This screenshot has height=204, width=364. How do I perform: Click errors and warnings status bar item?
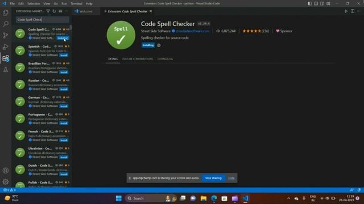click(10, 190)
